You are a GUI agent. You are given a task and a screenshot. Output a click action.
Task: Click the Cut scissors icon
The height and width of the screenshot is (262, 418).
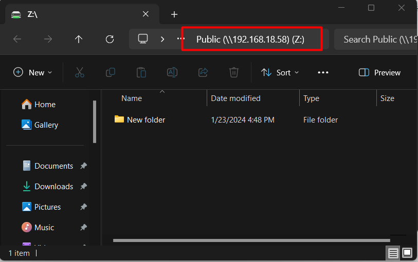(79, 72)
